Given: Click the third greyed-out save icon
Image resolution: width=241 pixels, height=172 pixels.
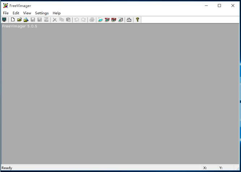Looking at the screenshot, I should pos(46,19).
